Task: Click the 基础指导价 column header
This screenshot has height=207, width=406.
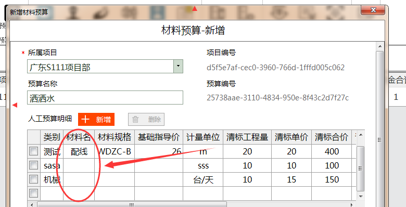Action: pyautogui.click(x=159, y=137)
